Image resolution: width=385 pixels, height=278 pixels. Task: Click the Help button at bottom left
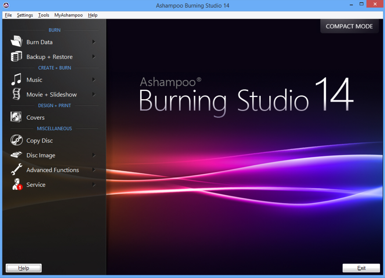24,268
